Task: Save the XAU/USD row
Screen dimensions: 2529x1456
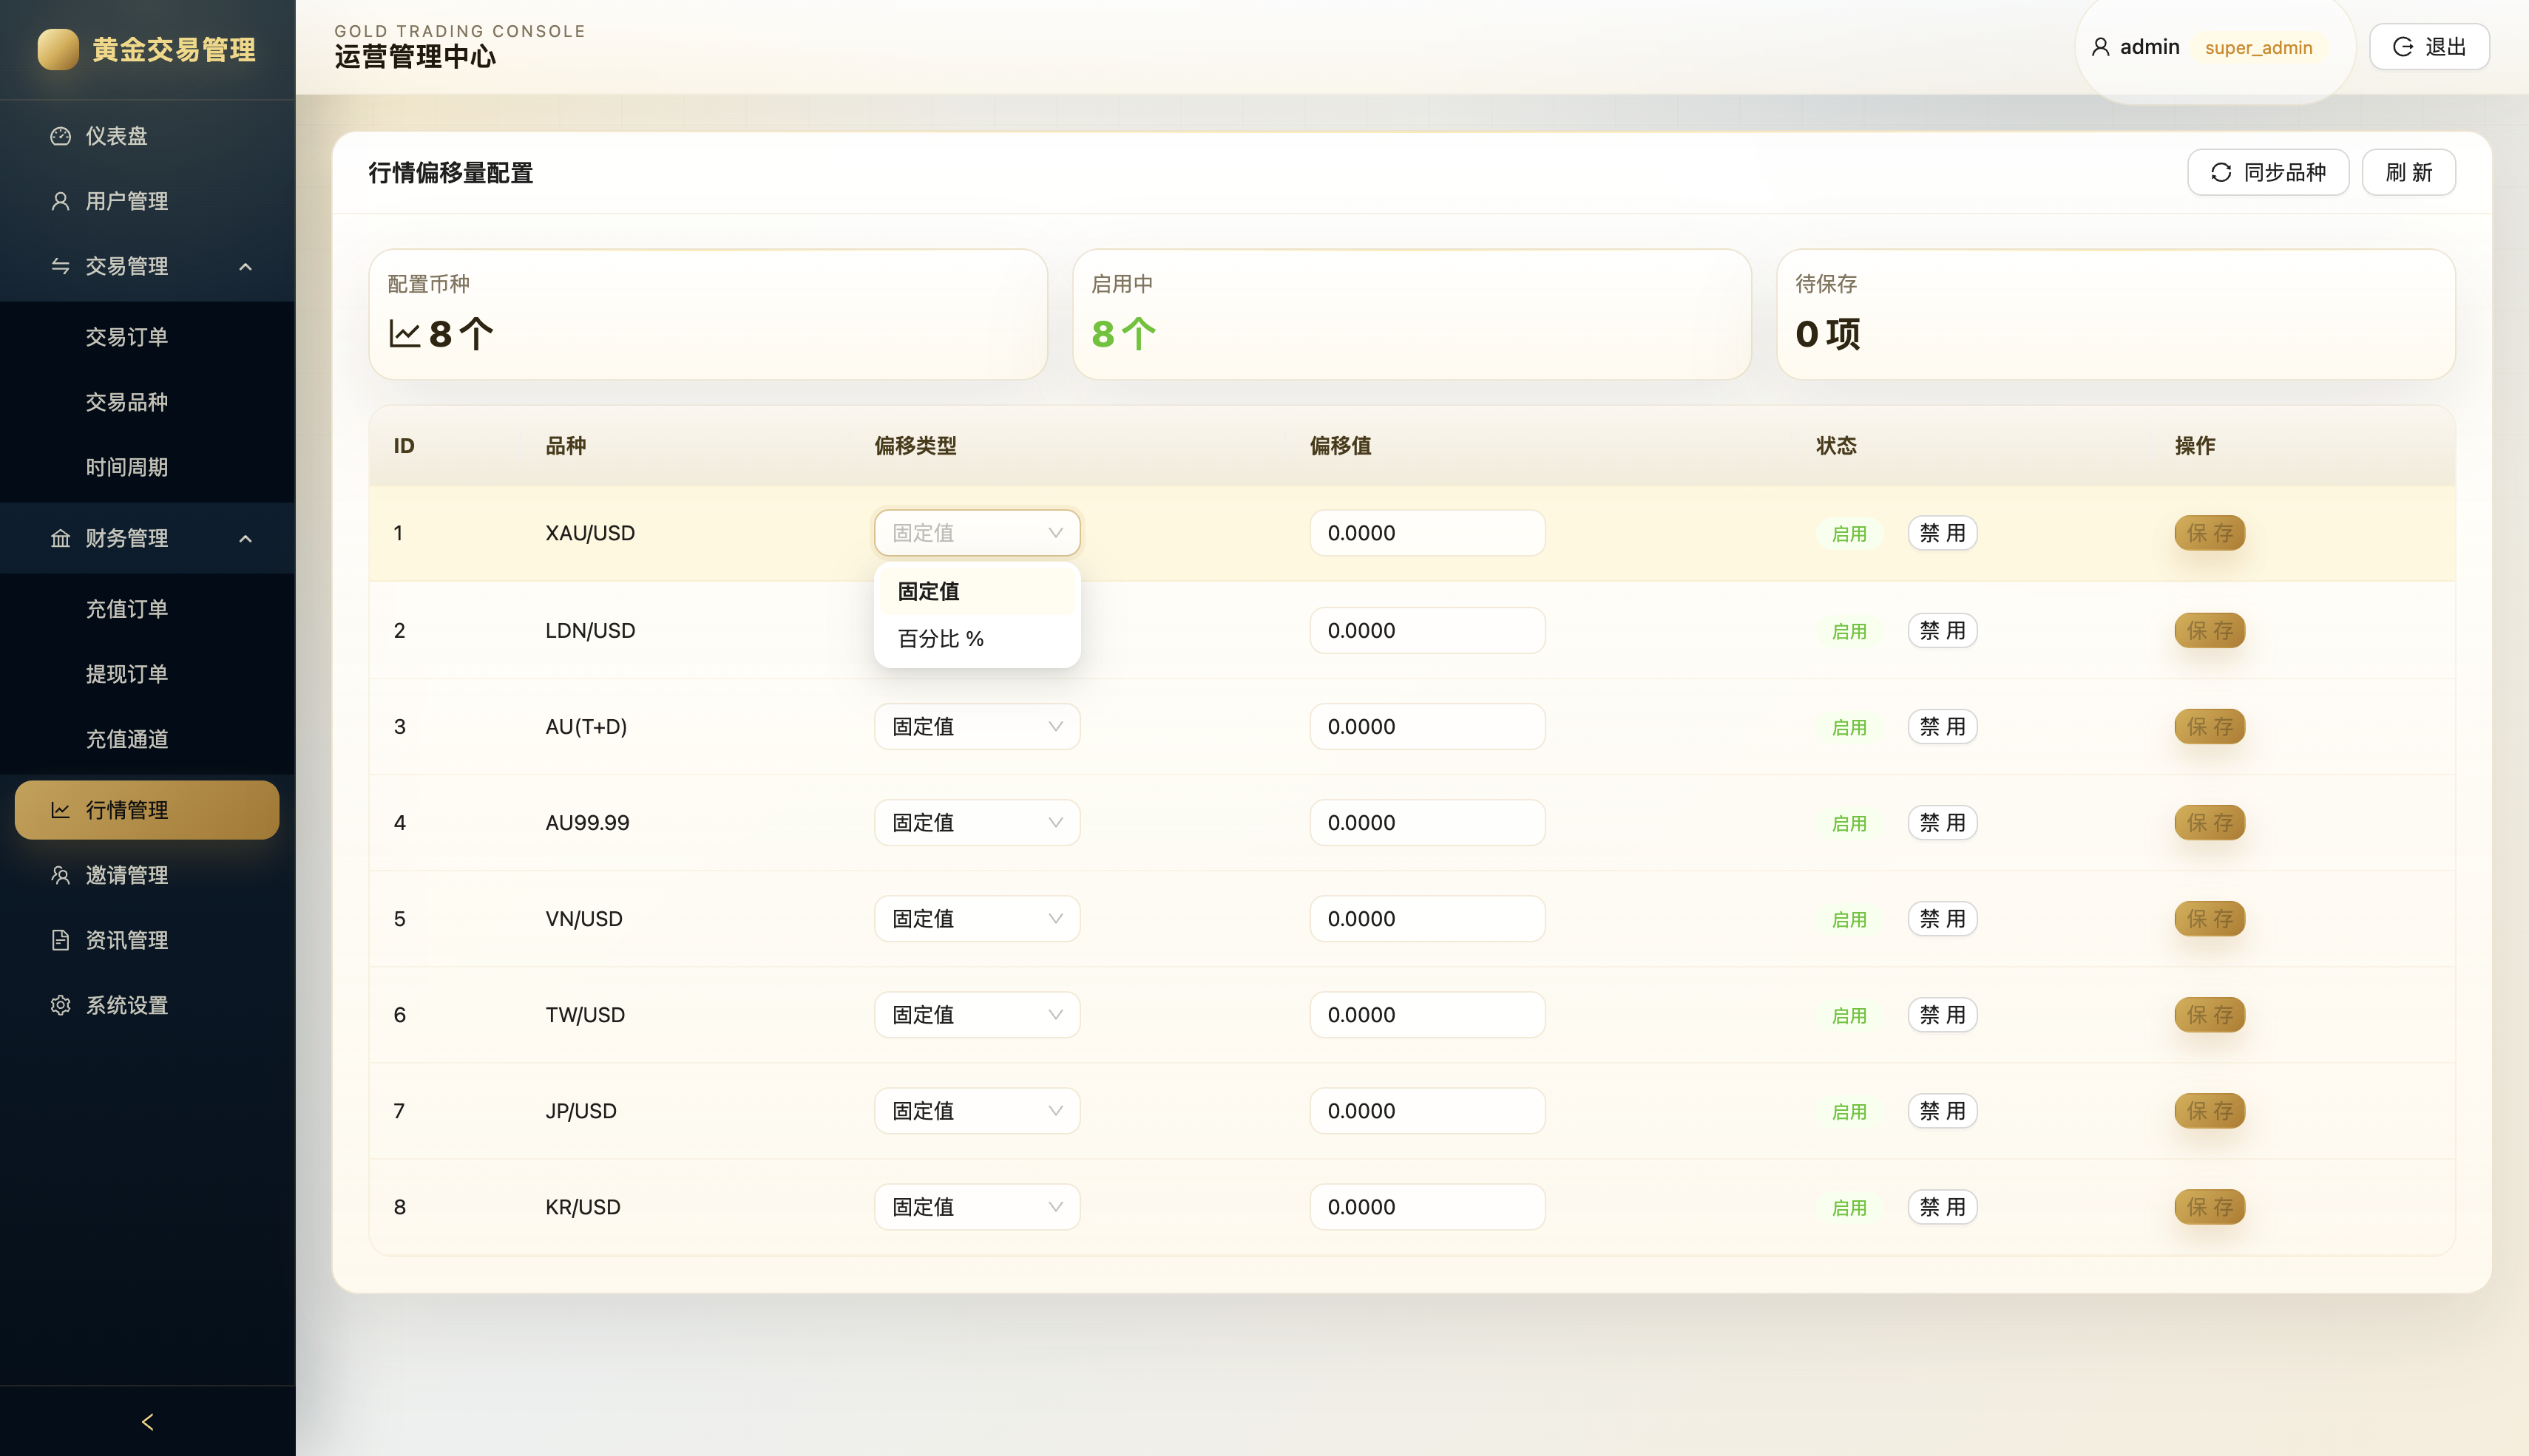Action: click(2210, 533)
